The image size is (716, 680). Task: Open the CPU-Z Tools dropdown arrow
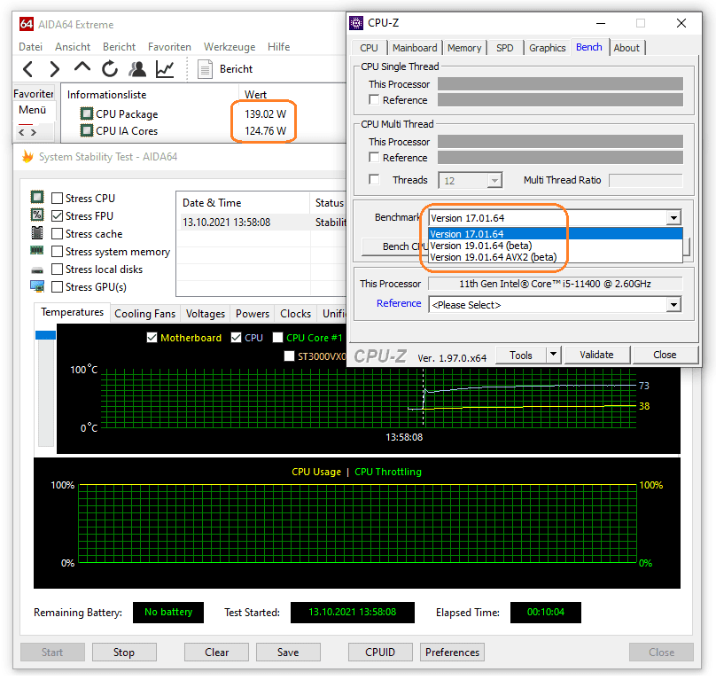[x=554, y=355]
